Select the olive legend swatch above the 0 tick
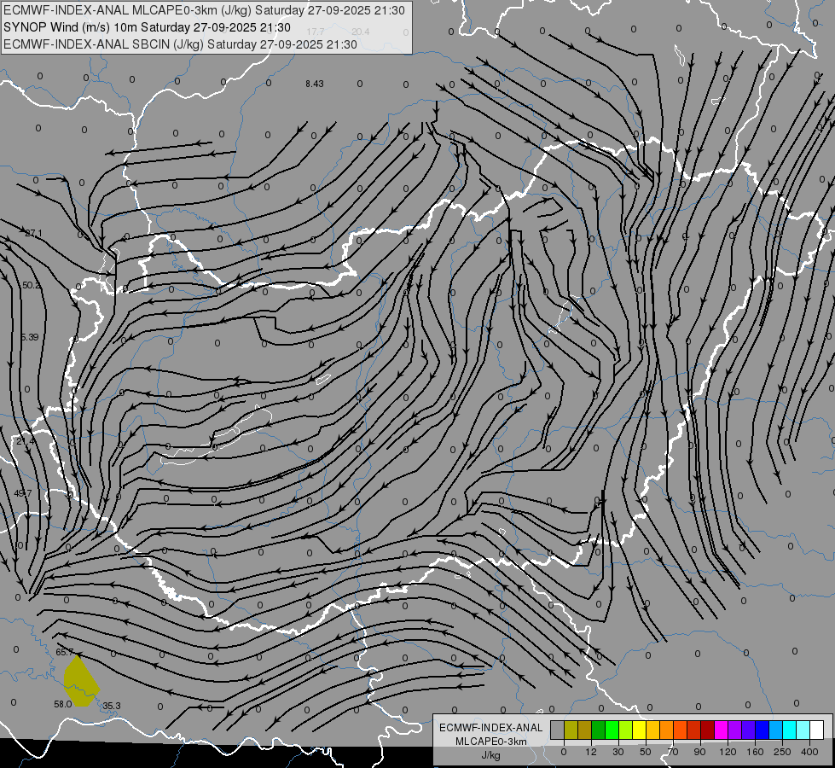Image resolution: width=835 pixels, height=768 pixels. [571, 730]
